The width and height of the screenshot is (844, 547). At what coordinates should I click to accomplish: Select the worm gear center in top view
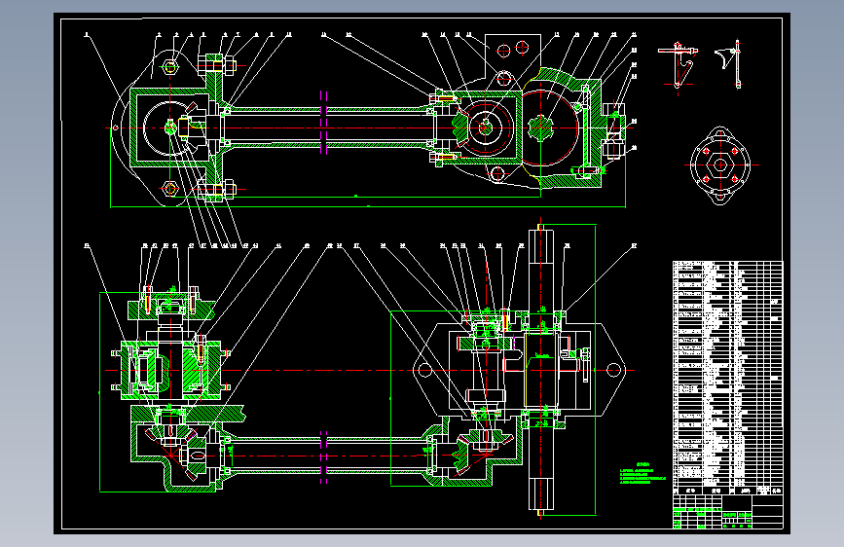(485, 128)
